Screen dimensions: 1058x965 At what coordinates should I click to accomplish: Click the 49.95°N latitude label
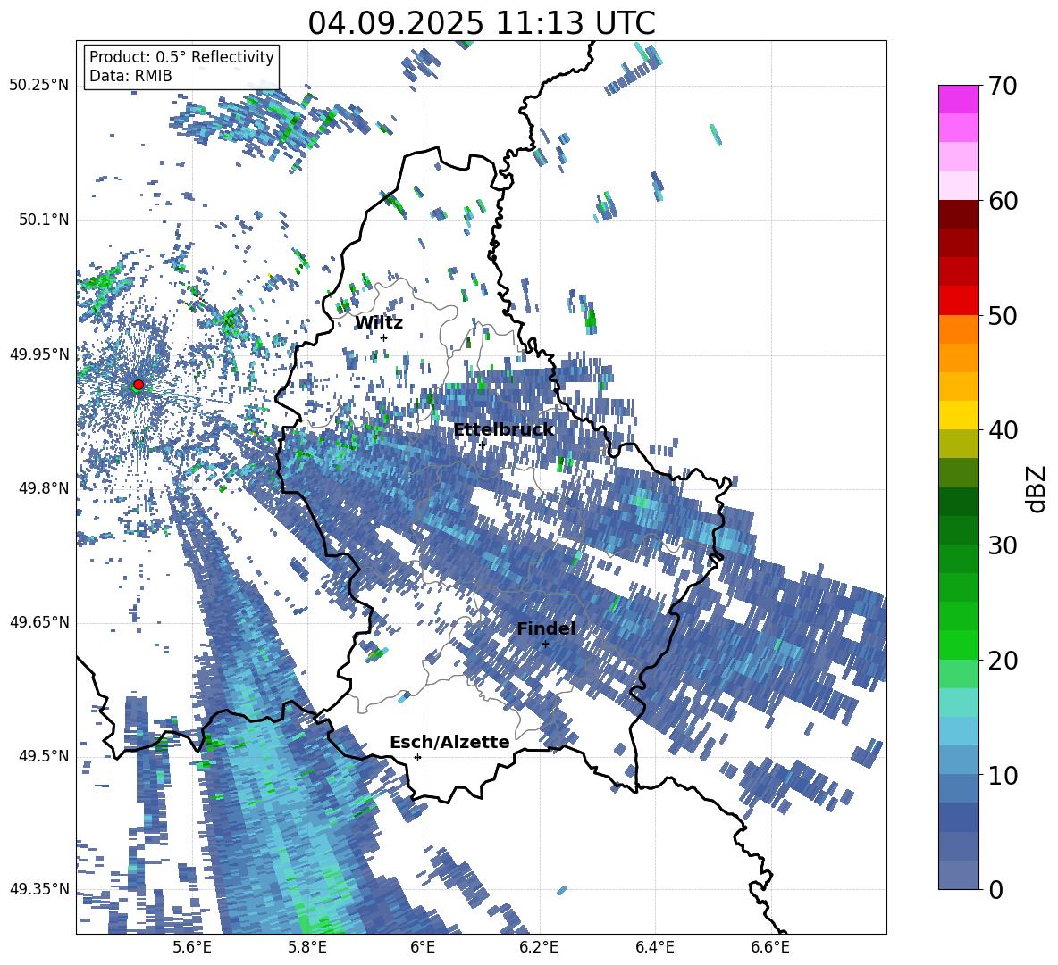click(39, 354)
